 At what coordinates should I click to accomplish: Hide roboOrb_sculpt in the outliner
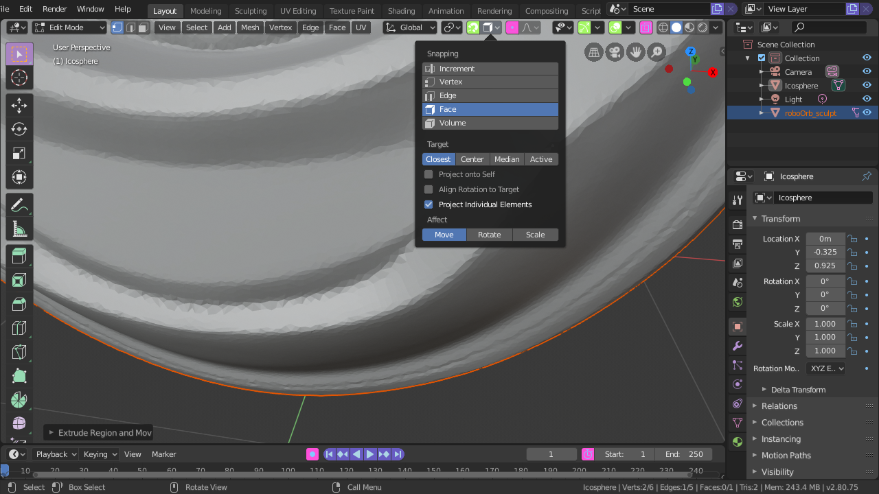pyautogui.click(x=867, y=113)
